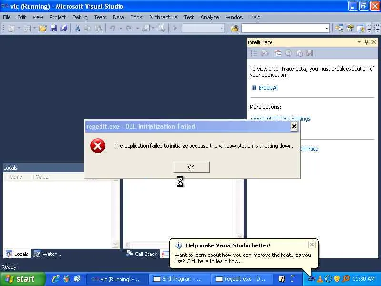Click the 11:30 AM system clock
381x286 pixels.
pyautogui.click(x=363, y=279)
